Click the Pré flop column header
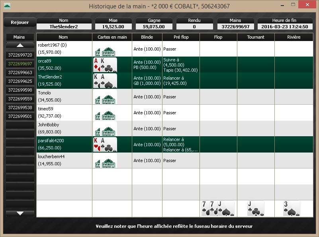Viewport: 319px width, 237px height. [x=181, y=37]
